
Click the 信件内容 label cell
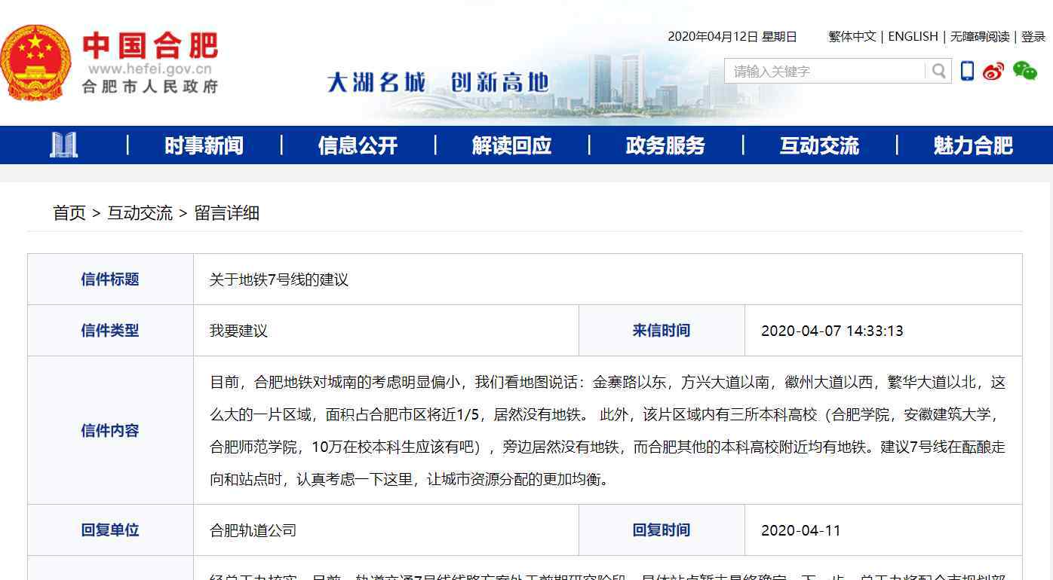(x=110, y=430)
